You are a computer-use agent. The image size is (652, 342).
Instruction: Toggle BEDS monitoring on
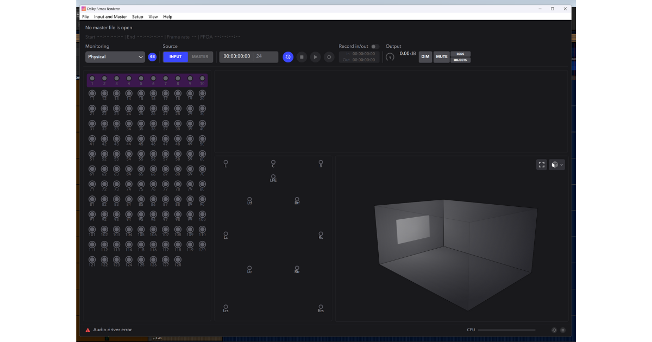(460, 54)
